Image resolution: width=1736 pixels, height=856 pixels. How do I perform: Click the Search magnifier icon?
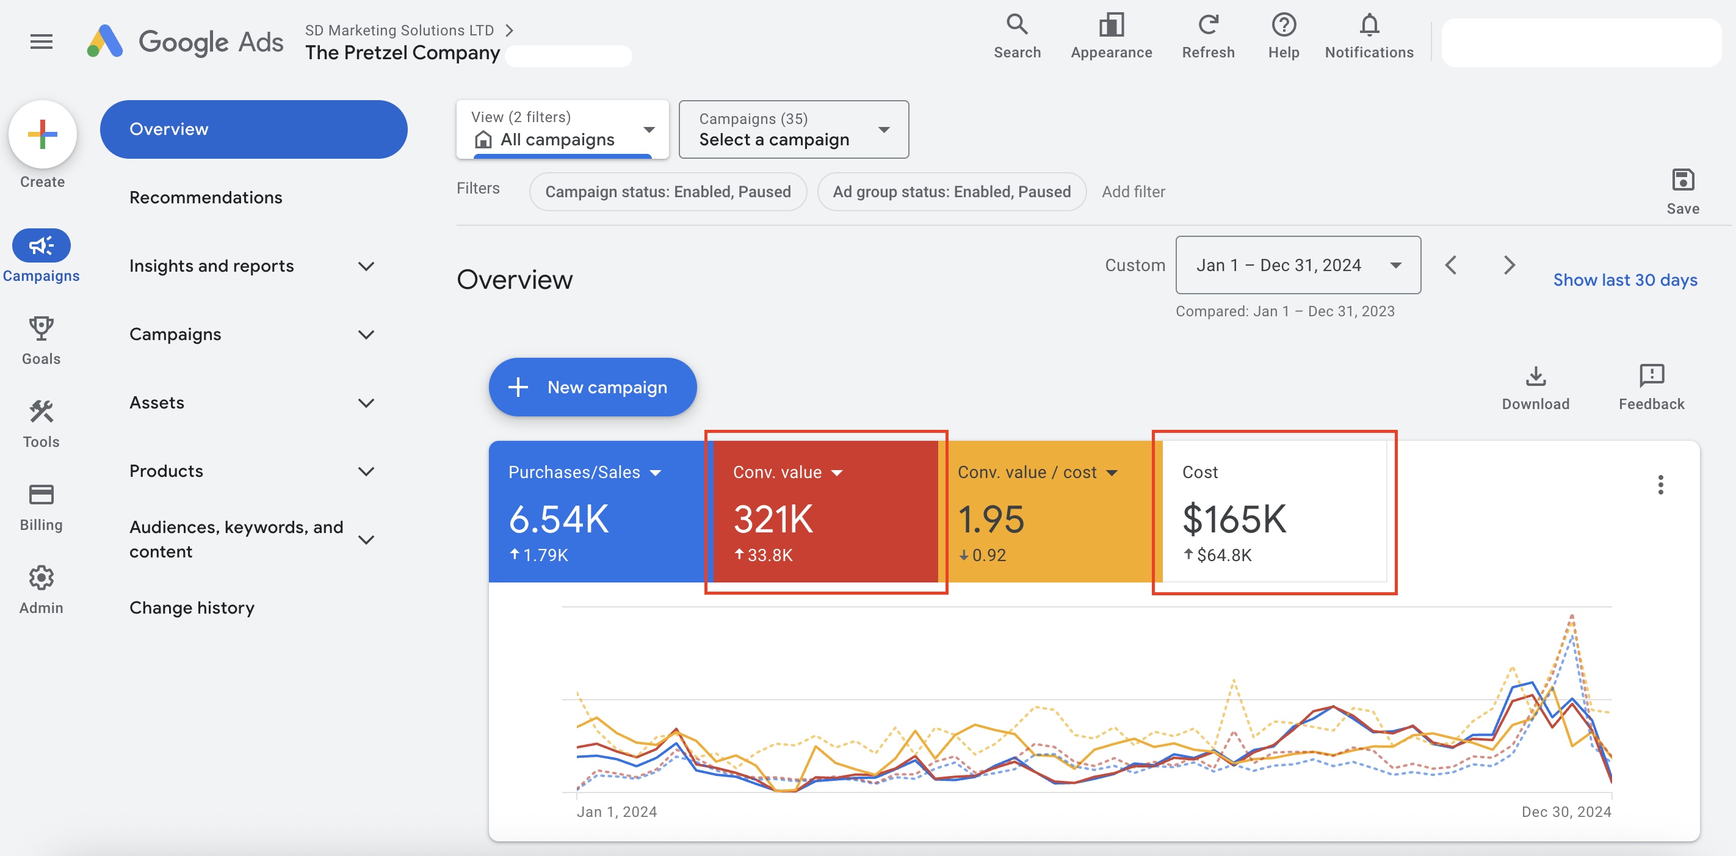1016,26
